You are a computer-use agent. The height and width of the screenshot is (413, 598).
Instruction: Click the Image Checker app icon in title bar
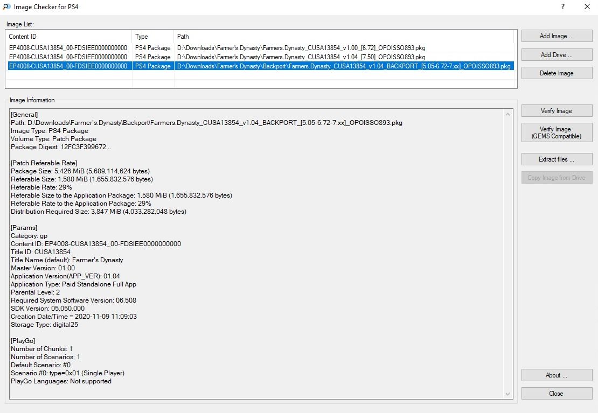tap(6, 7)
